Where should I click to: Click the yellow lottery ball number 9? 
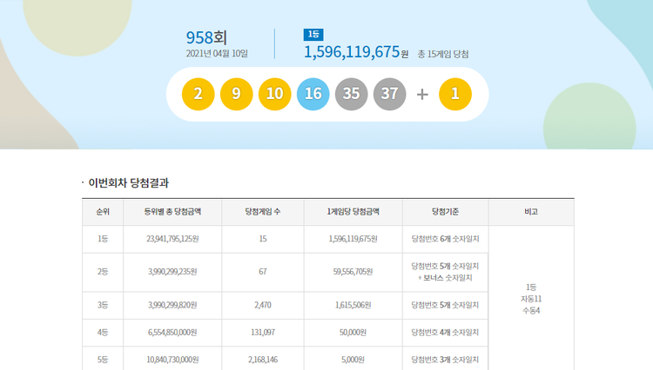(x=237, y=95)
